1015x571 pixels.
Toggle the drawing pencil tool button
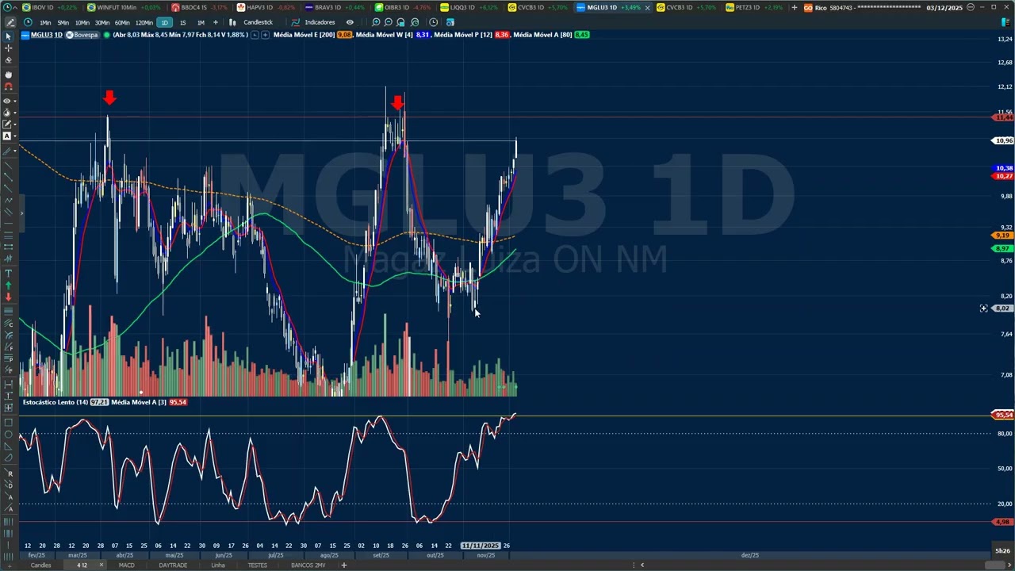[x=10, y=22]
